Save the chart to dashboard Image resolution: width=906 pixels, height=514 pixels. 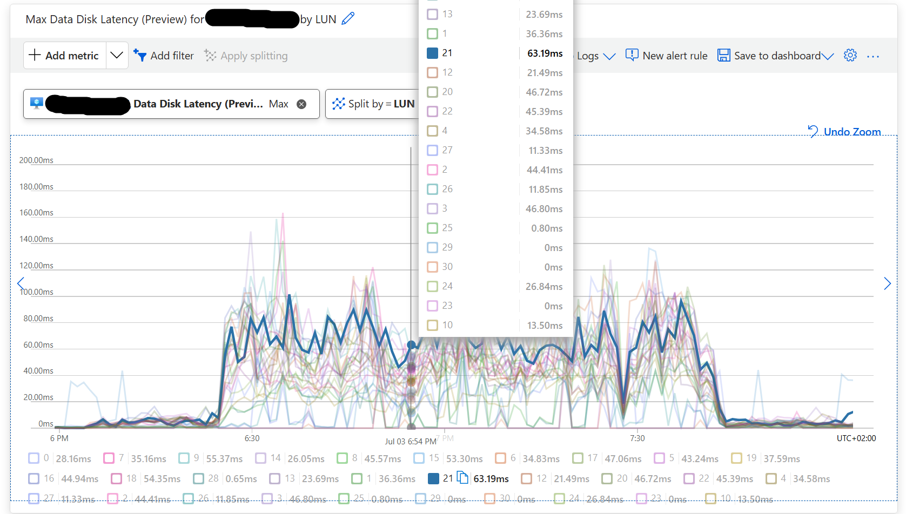point(770,55)
